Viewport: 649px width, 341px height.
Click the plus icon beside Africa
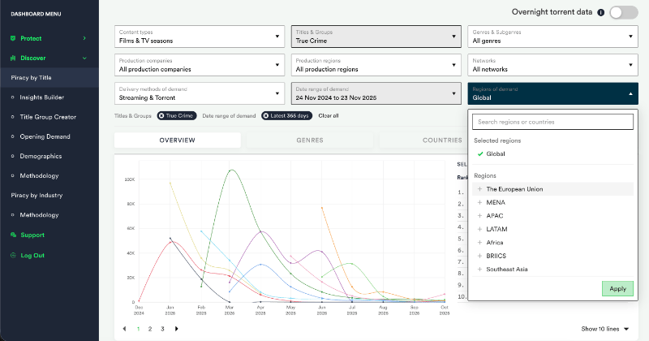coord(479,243)
